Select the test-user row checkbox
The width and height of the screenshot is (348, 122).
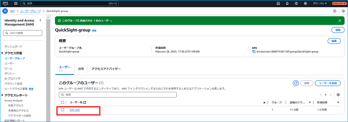[x=63, y=110]
